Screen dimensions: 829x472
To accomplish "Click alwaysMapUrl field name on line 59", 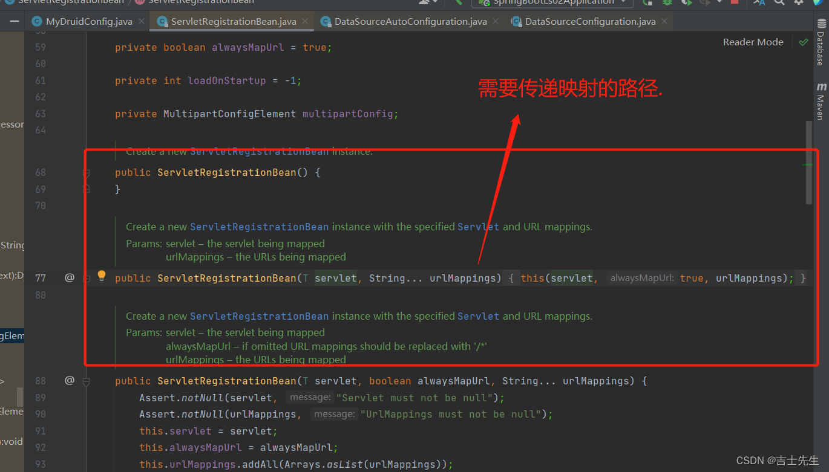I will [x=247, y=47].
